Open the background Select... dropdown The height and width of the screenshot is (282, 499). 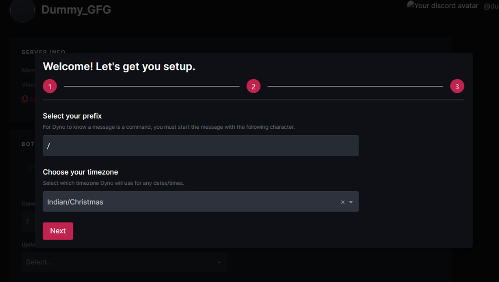117,262
